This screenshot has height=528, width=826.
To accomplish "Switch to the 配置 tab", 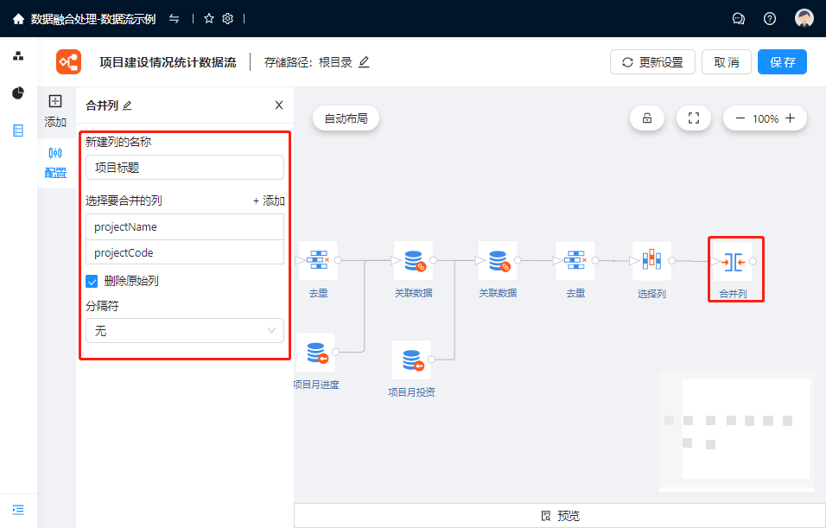I will 55,162.
